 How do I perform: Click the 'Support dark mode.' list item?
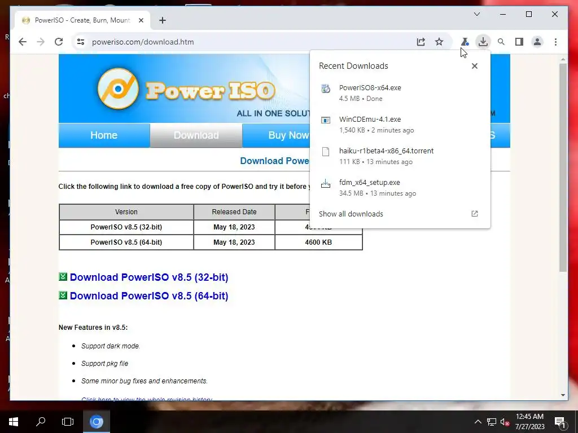[x=111, y=346]
